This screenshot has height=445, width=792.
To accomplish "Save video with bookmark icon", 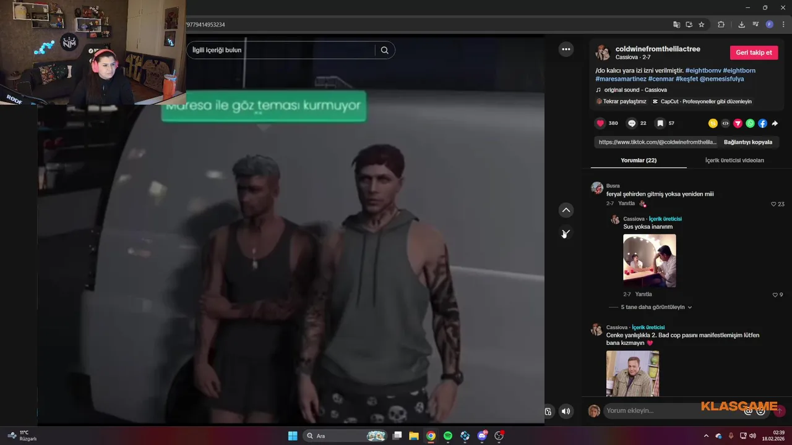I will pos(660,123).
